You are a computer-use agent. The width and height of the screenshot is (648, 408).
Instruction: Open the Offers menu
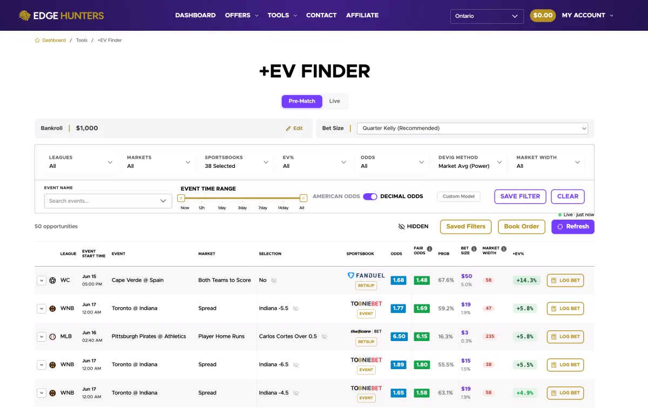[x=241, y=15]
